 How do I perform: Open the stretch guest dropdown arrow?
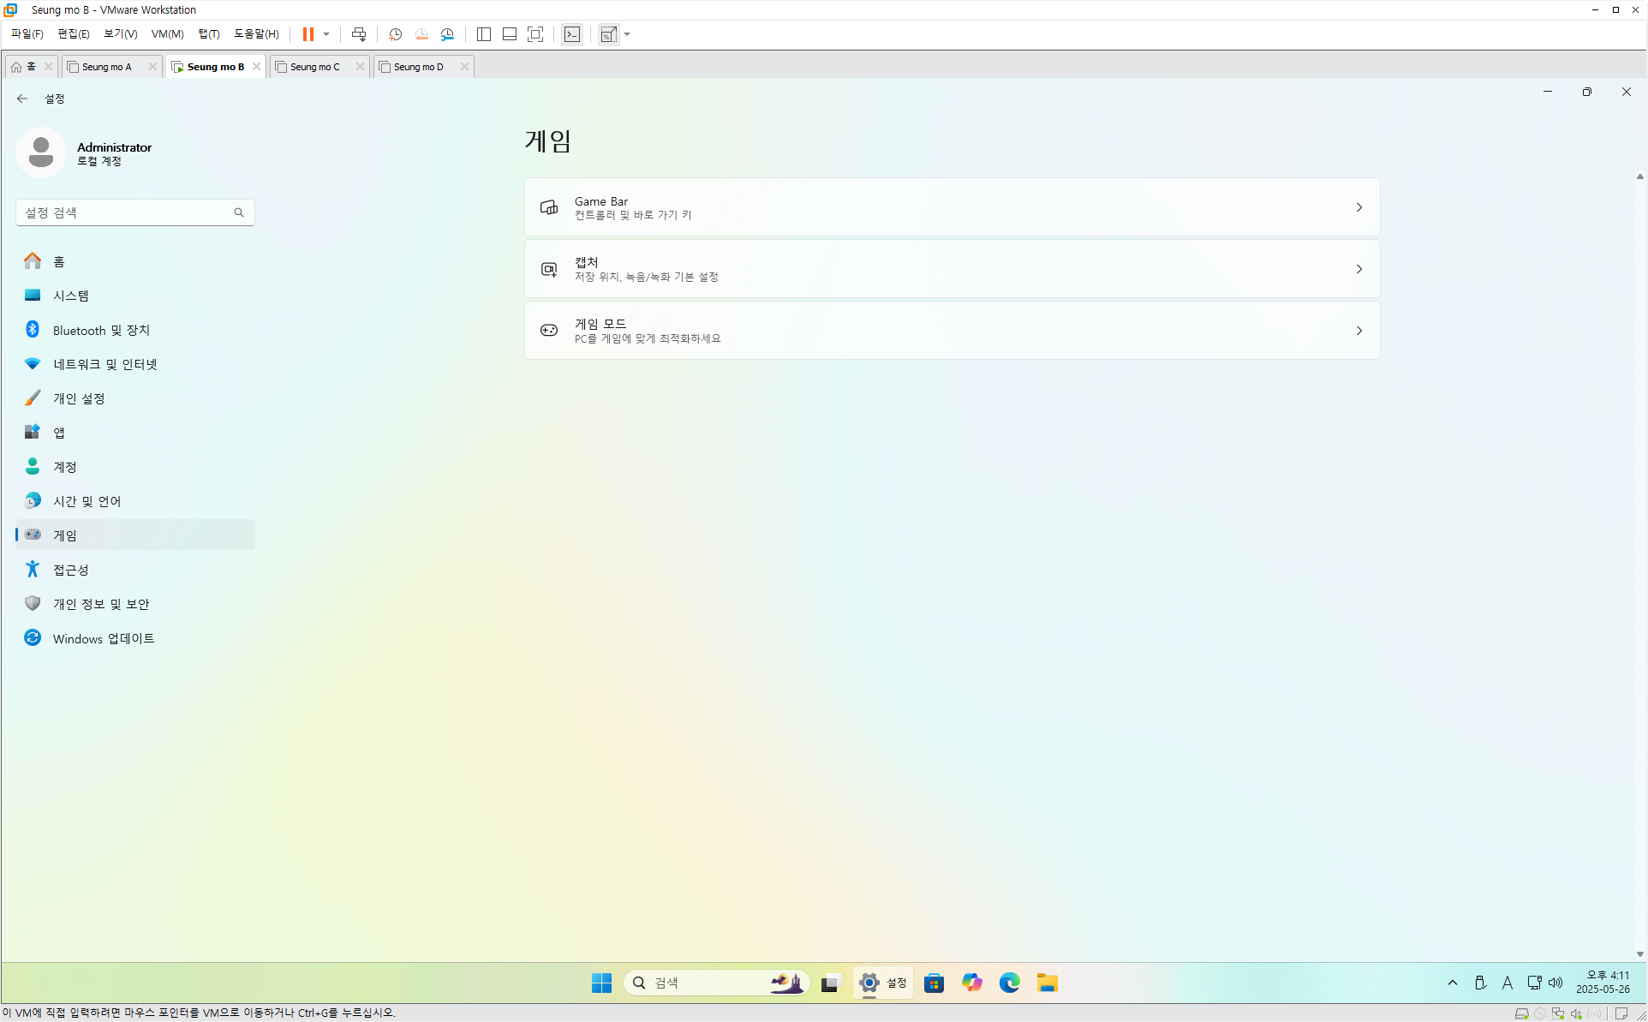coord(627,34)
